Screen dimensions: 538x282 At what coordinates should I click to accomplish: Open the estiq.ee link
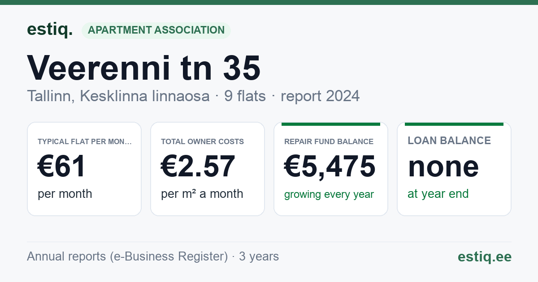tap(485, 256)
